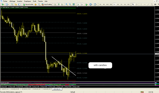
Task: Switch to the DE30EUR,M30 chart tab
Action: (26, 89)
